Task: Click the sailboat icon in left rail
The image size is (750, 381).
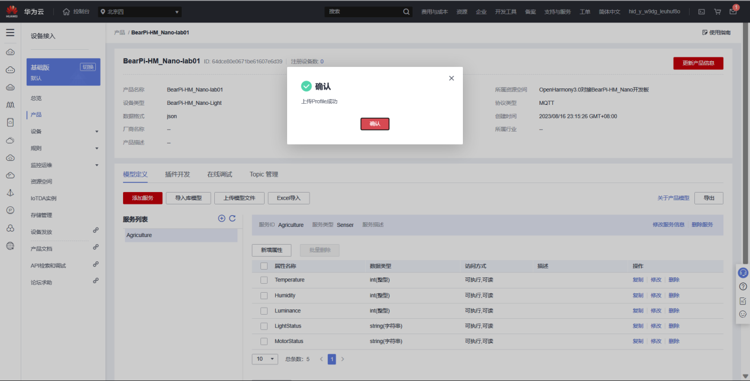Action: [10, 193]
